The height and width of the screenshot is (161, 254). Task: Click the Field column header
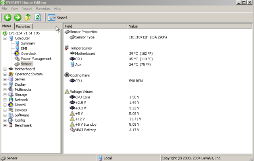95,26
